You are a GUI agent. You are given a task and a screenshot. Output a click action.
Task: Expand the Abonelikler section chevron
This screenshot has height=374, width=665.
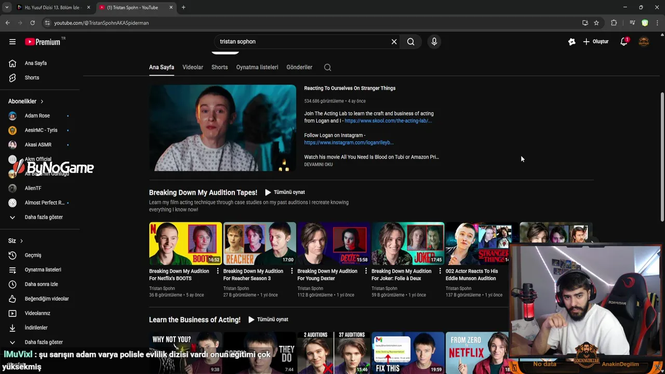(42, 101)
